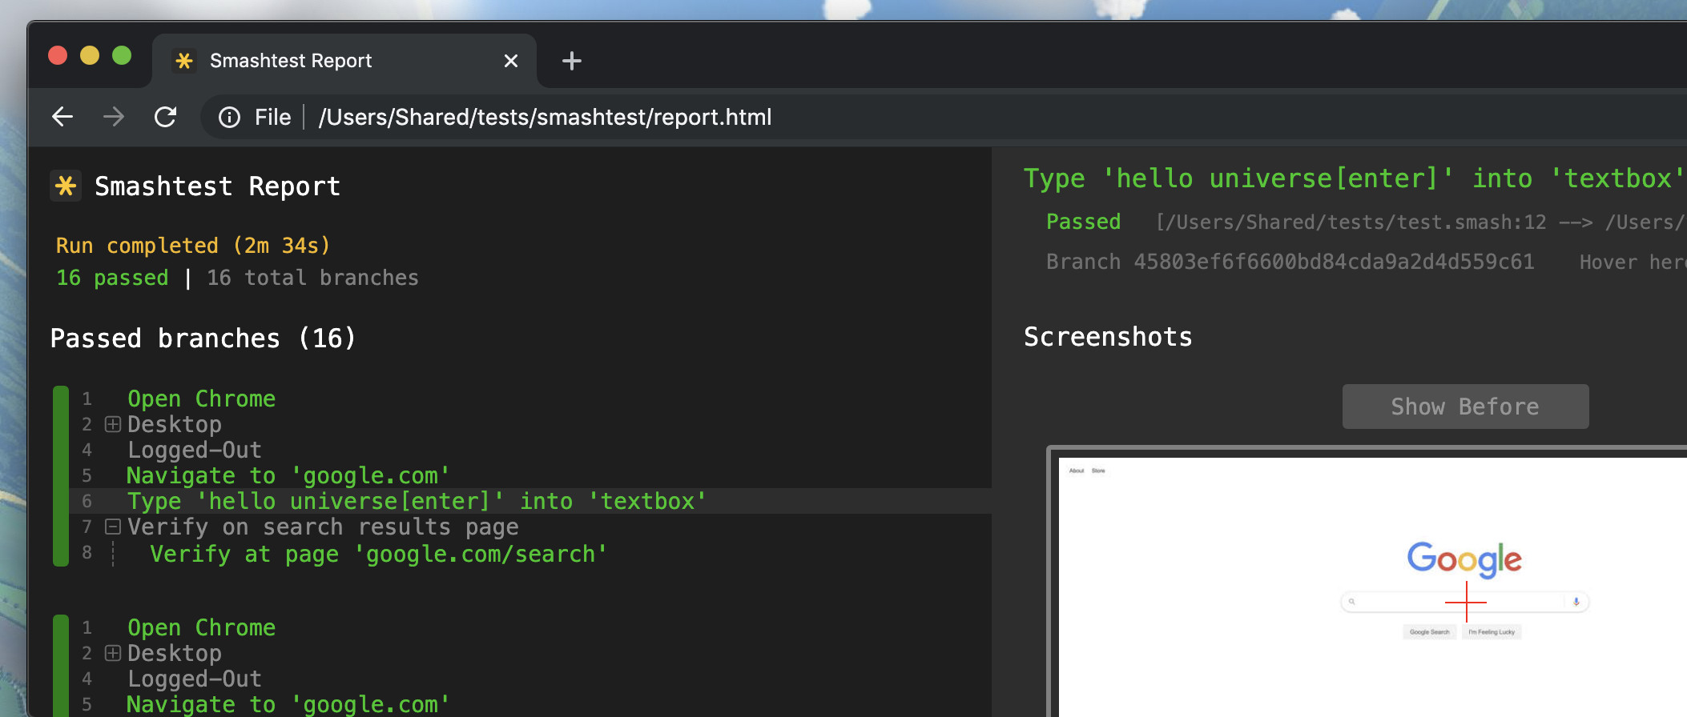Viewport: 1687px width, 717px height.
Task: Select first branch 'Logged-Out' step
Action: pos(195,450)
